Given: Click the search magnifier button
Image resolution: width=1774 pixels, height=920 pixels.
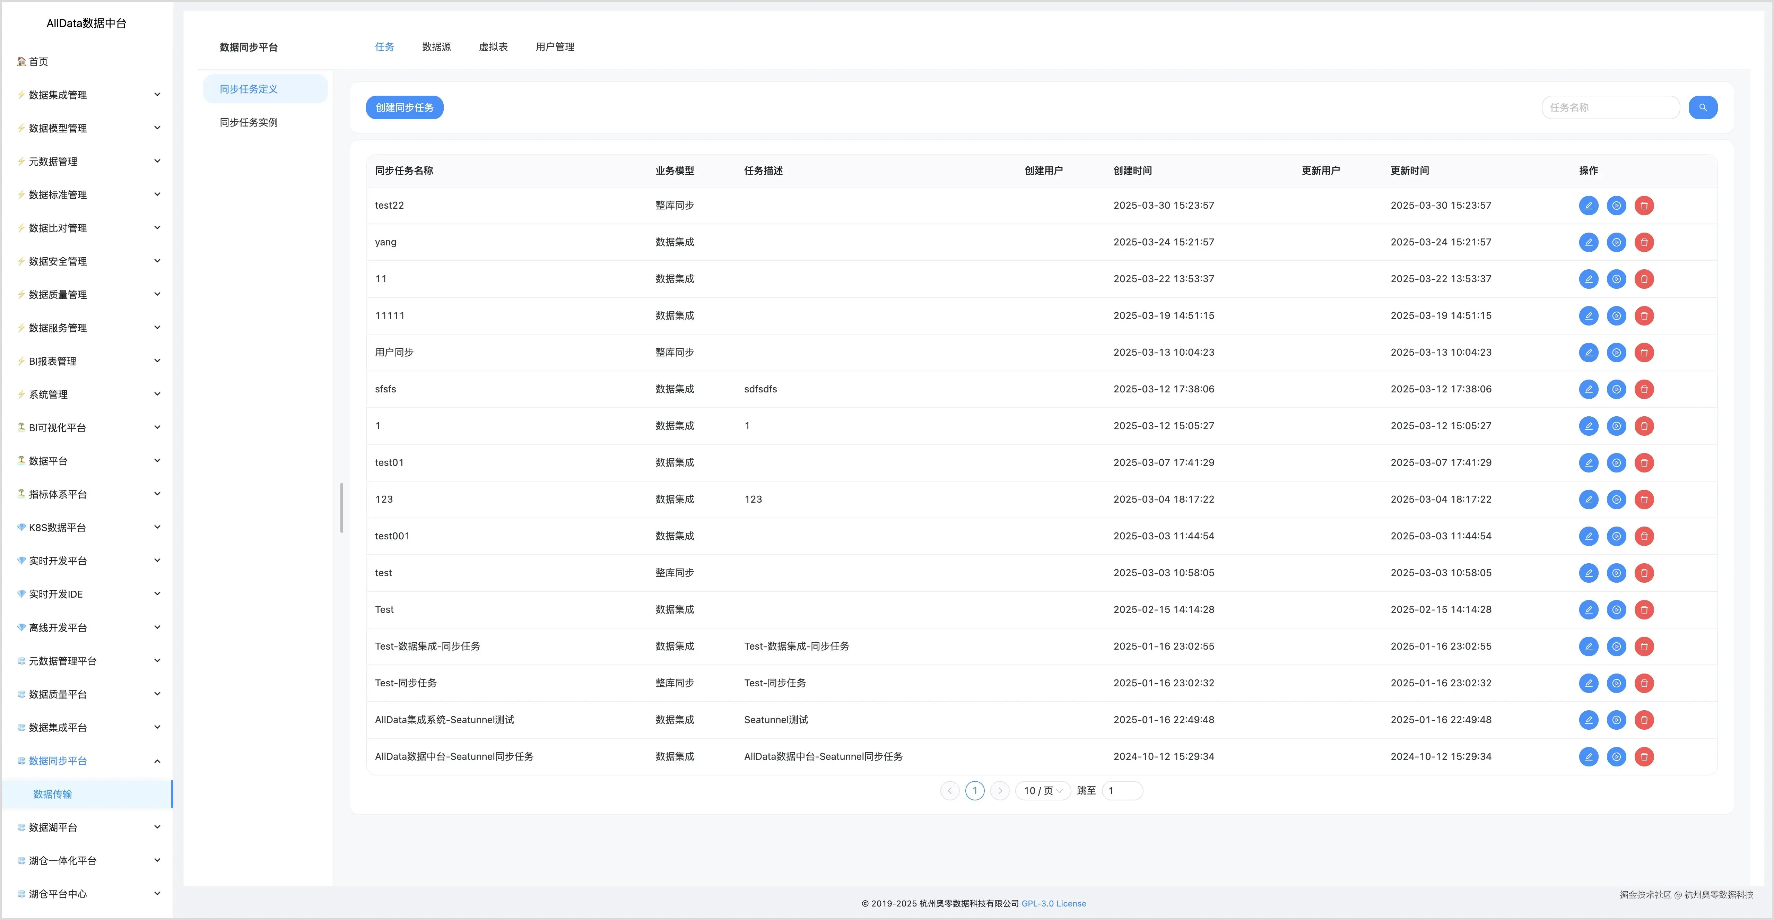Looking at the screenshot, I should tap(1702, 107).
